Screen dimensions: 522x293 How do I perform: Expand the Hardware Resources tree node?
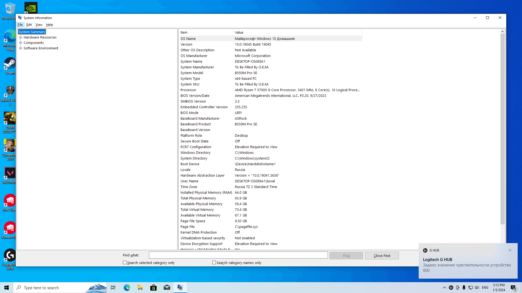[x=21, y=37]
